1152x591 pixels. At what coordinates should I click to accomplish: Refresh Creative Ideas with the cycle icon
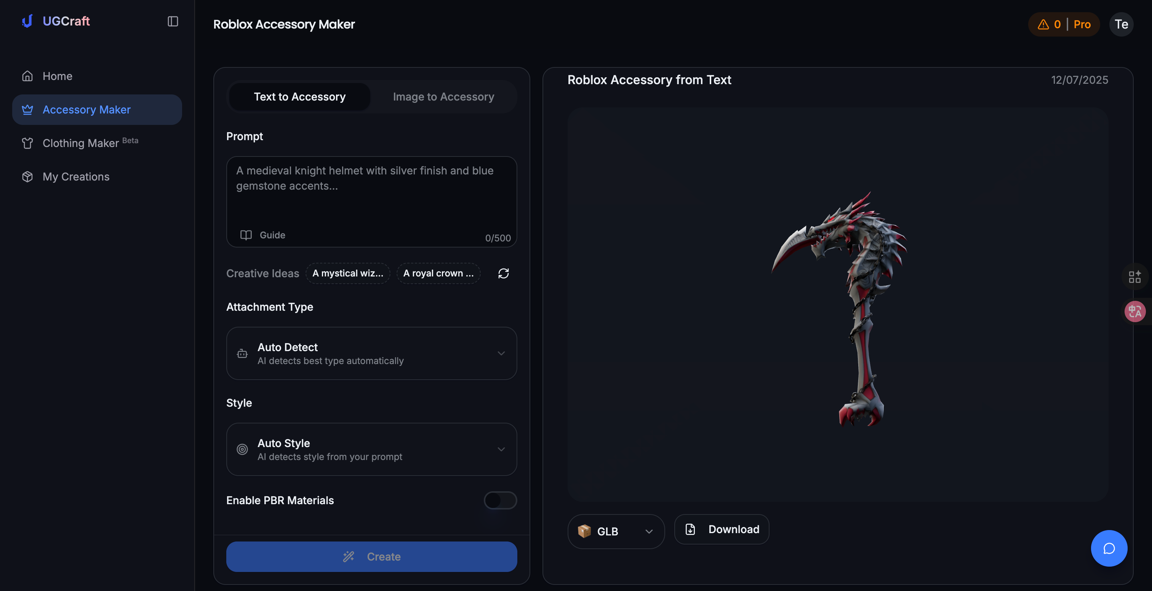[x=504, y=273]
